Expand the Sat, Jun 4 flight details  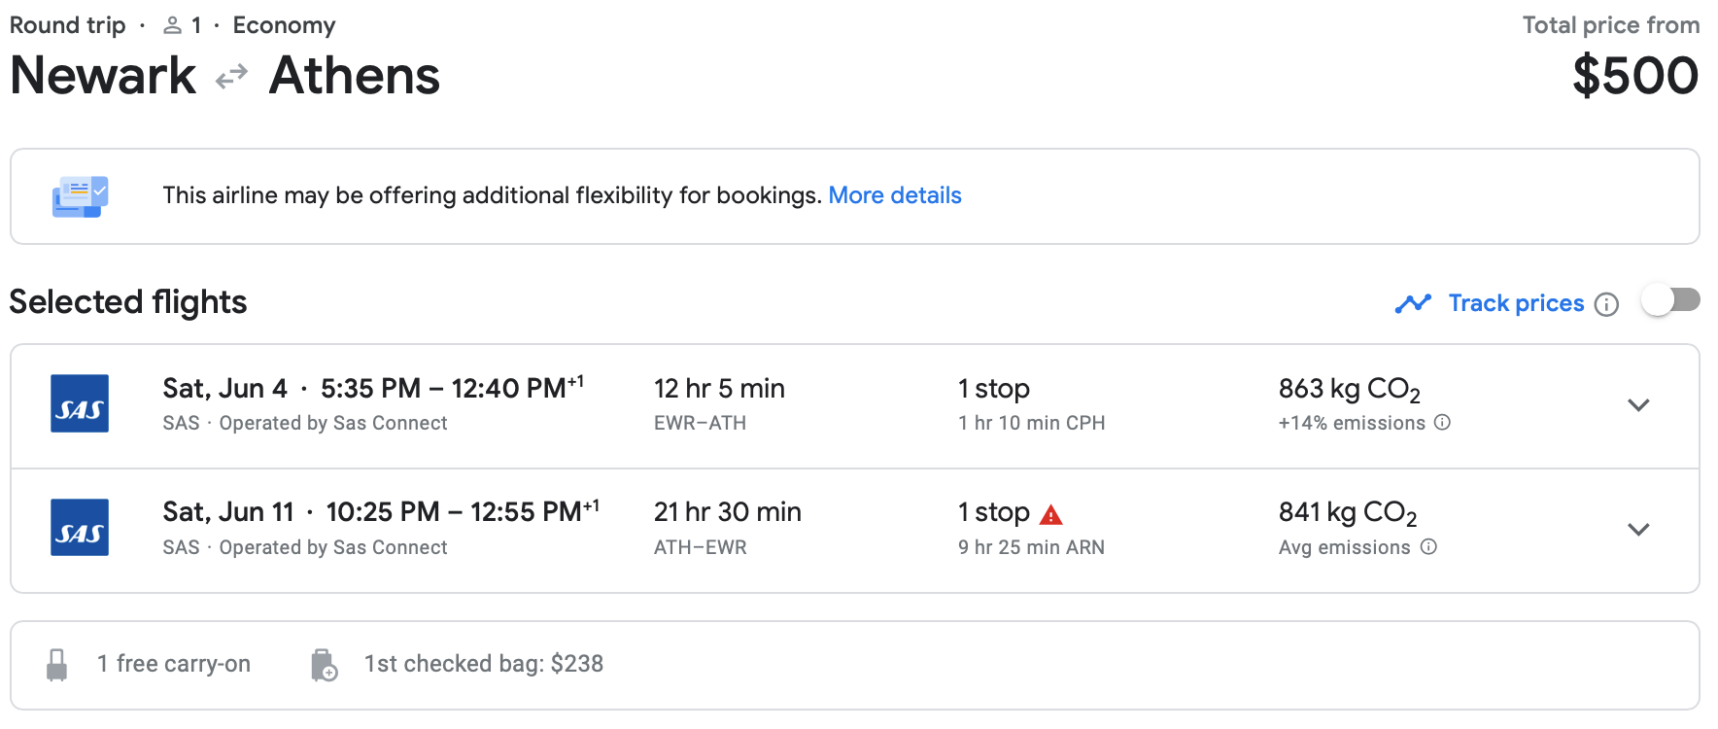pos(1638,405)
